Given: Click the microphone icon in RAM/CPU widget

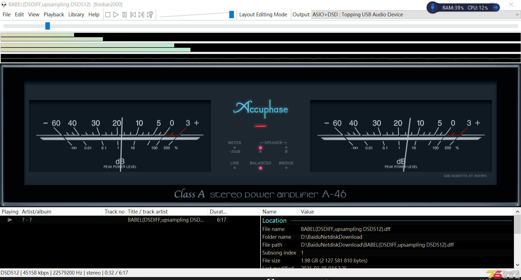Looking at the screenshot, I should pyautogui.click(x=433, y=7).
